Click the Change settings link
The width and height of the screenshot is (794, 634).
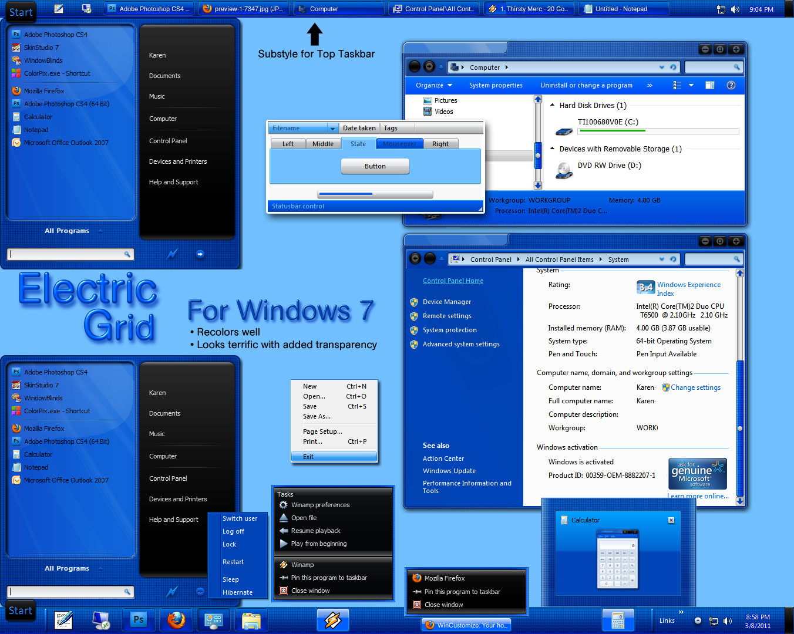696,387
